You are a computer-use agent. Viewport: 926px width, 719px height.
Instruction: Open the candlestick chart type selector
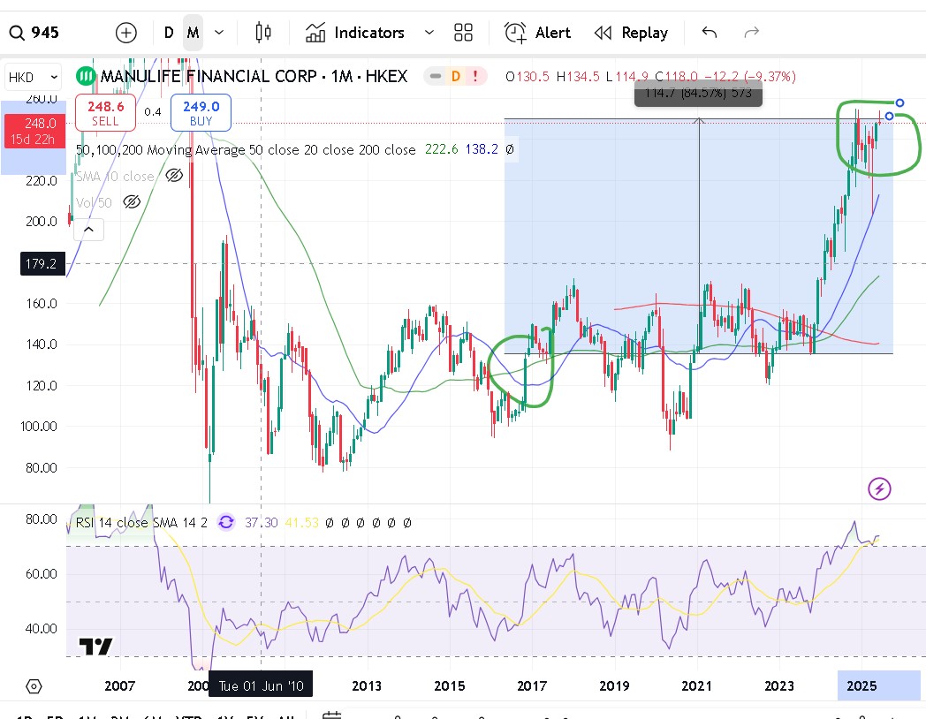point(263,33)
